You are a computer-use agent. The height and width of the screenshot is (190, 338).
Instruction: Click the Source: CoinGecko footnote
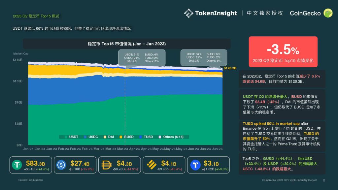[x=30, y=180]
